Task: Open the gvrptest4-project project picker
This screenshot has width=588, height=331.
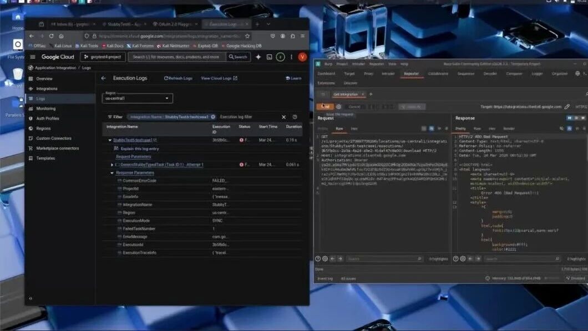Action: click(x=103, y=57)
